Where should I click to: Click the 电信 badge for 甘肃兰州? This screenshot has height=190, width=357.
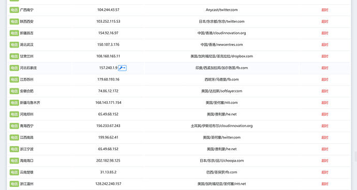(14, 56)
